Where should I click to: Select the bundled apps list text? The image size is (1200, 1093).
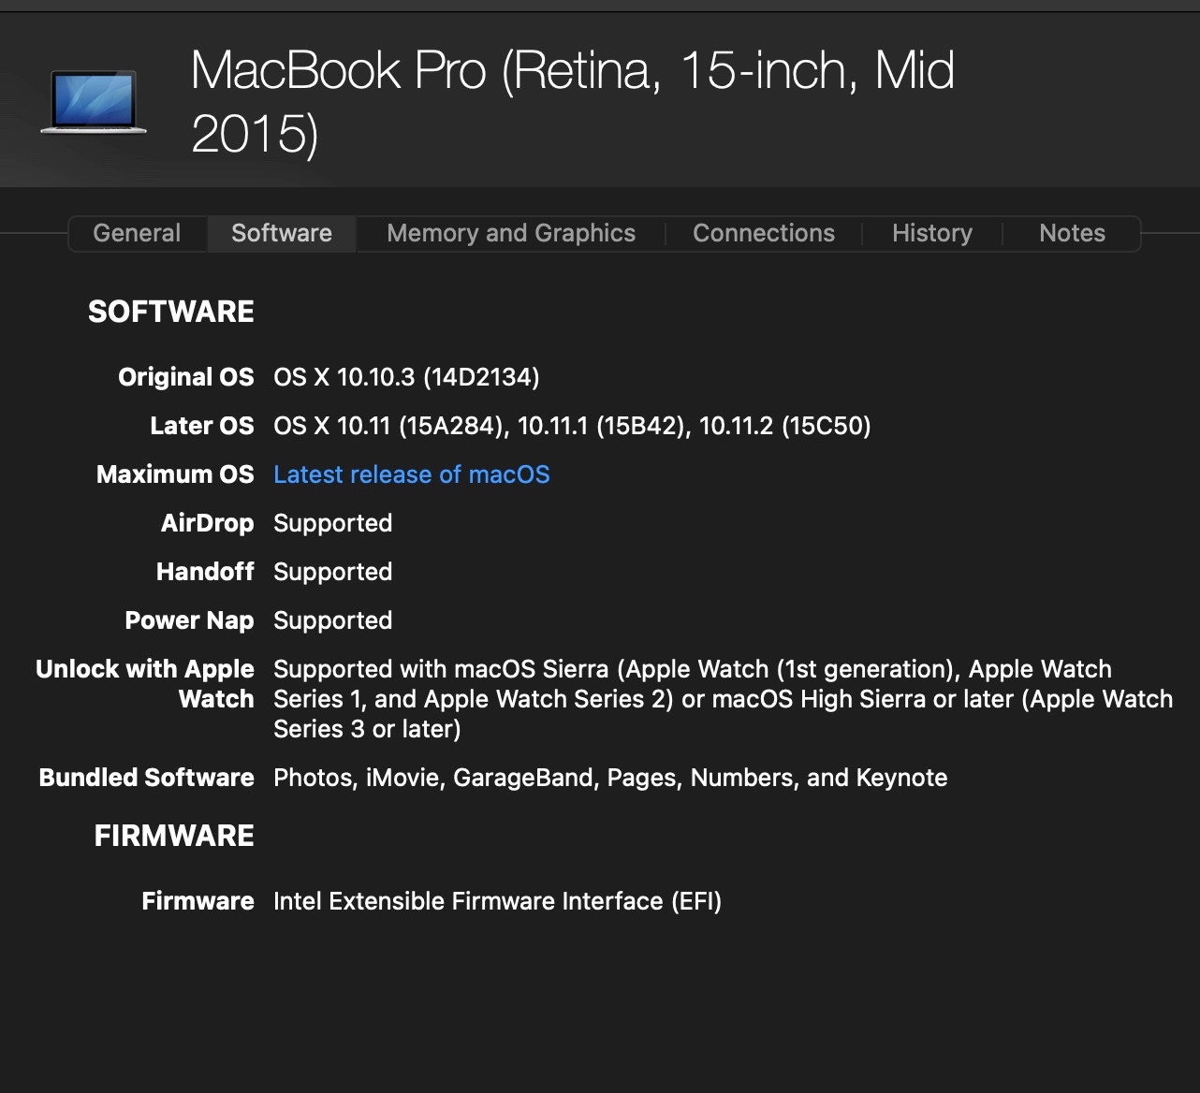(610, 778)
